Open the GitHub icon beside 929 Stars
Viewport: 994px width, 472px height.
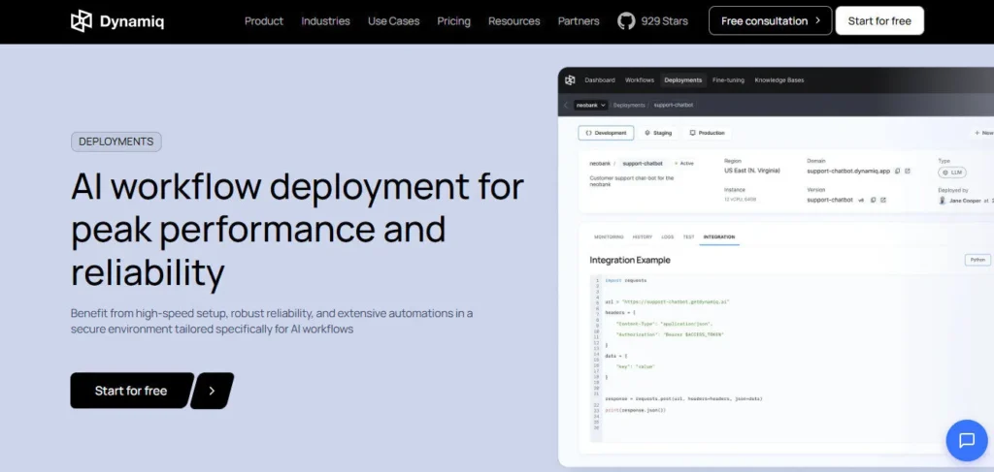(x=626, y=21)
